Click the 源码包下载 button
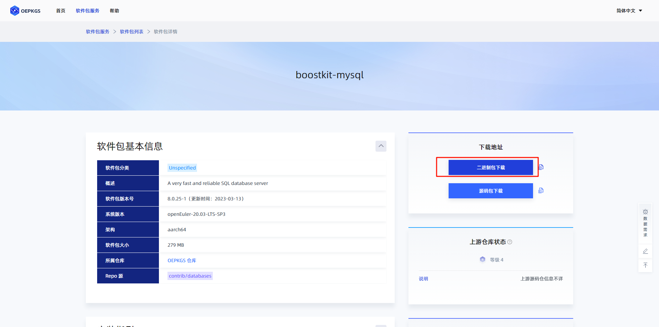659x327 pixels. [x=491, y=191]
